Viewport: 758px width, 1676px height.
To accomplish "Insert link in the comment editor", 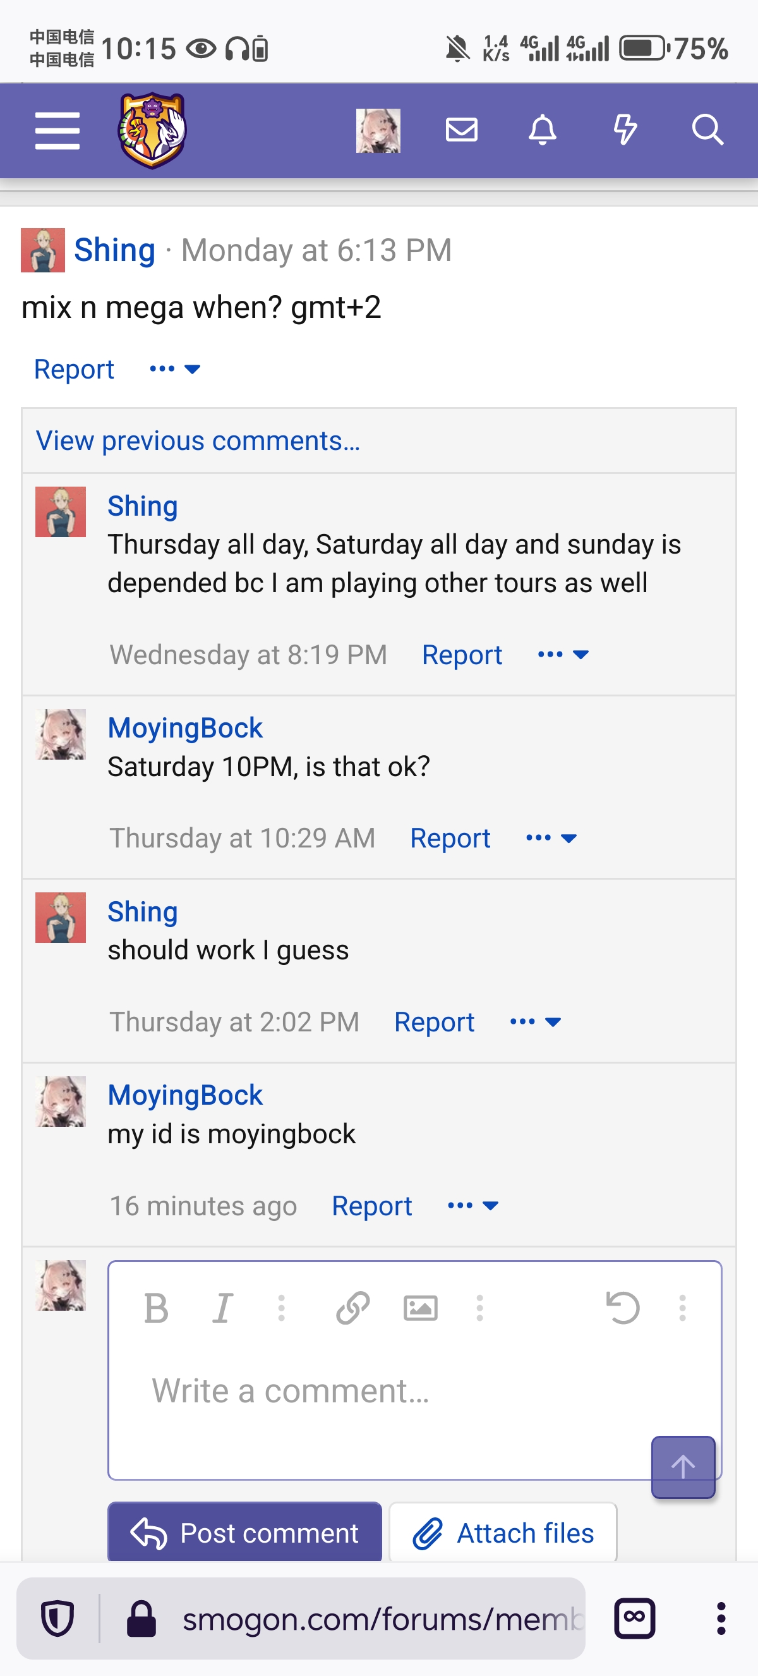I will click(x=353, y=1308).
